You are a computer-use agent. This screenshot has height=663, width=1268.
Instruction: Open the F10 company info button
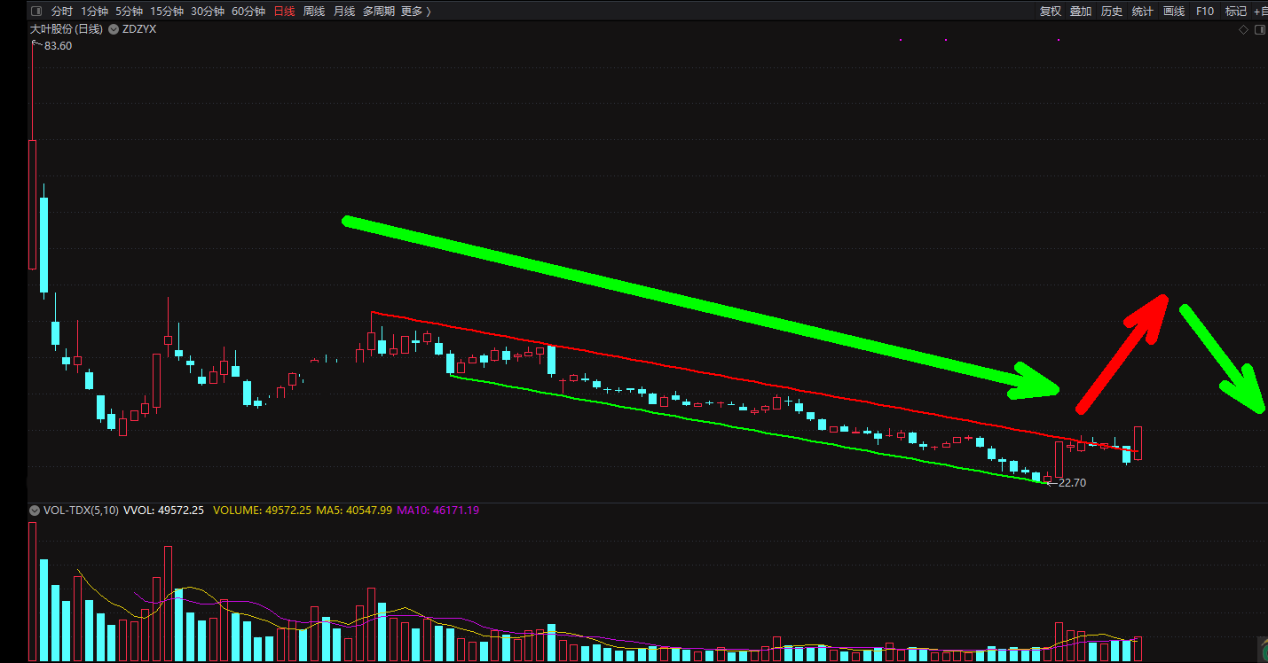tap(1204, 12)
